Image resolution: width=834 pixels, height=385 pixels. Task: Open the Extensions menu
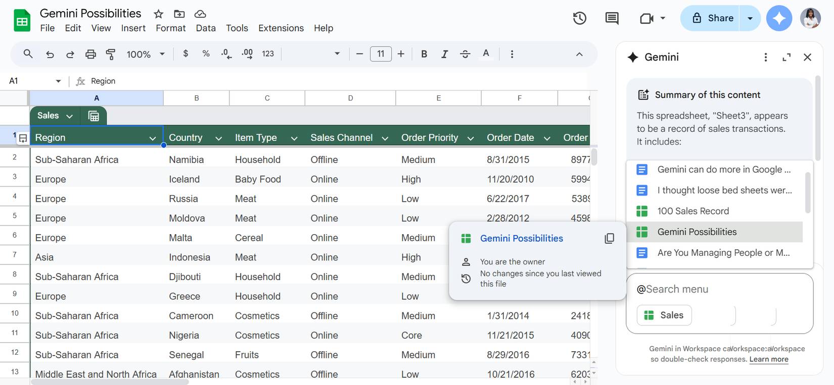(x=281, y=28)
